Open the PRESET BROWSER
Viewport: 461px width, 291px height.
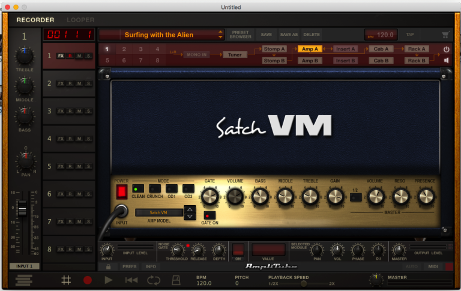tap(240, 35)
